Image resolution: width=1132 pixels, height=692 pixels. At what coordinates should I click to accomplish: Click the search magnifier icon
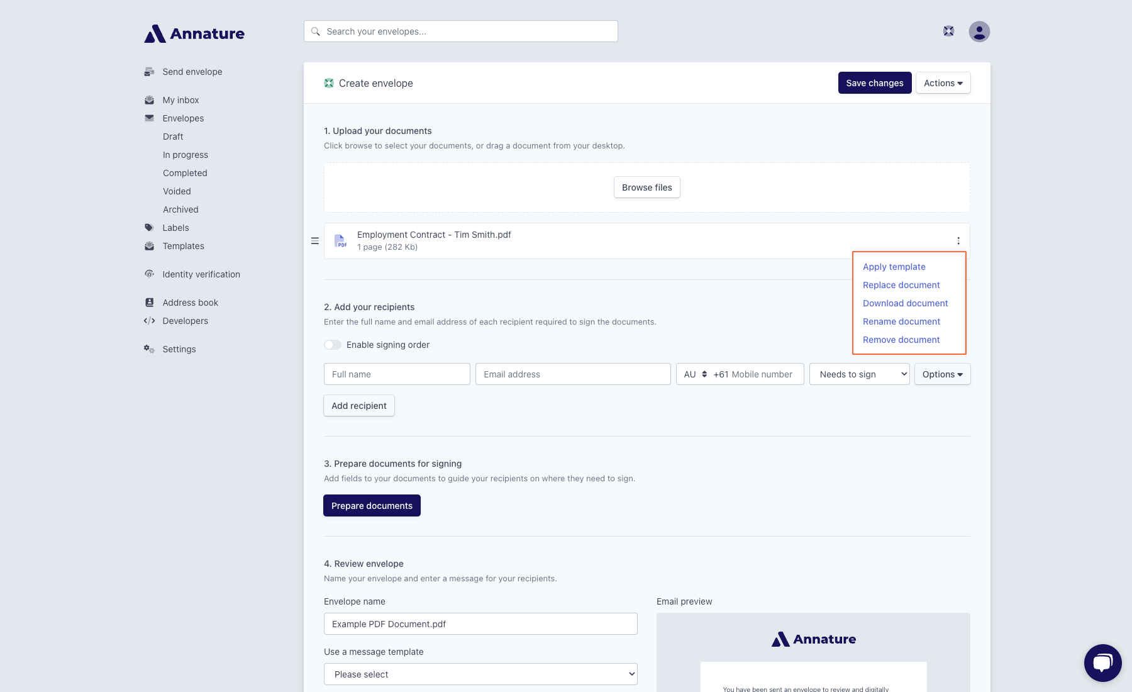pyautogui.click(x=316, y=31)
